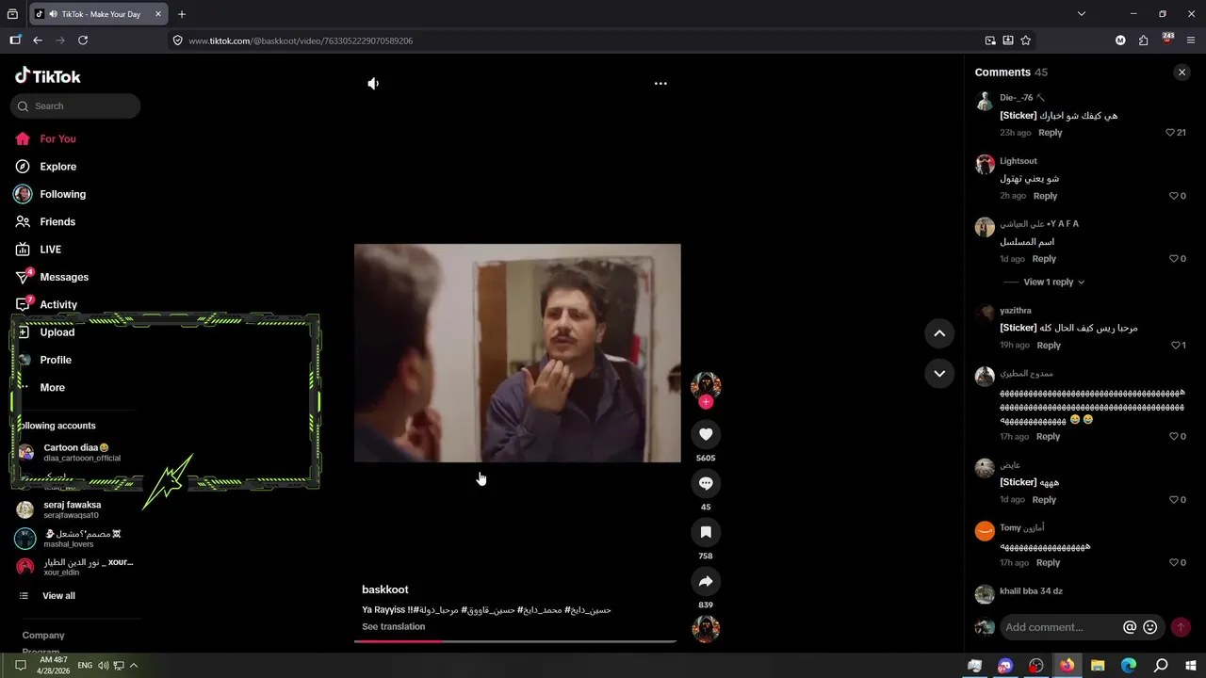Reload the page with the browser refresh icon
Screen dimensions: 1206x678
[83, 40]
